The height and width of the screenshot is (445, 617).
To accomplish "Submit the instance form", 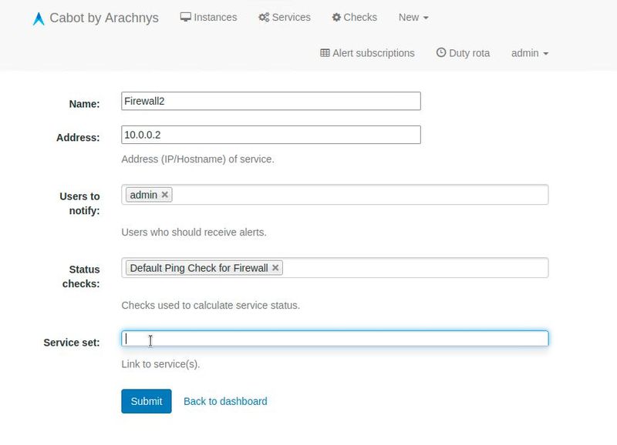I will pos(146,401).
